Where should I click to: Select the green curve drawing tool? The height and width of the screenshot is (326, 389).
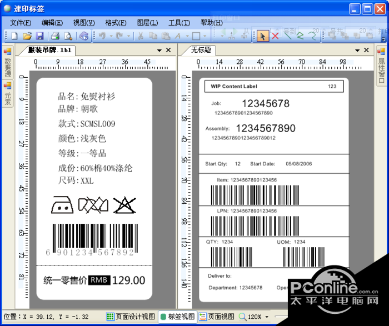pyautogui.click(x=313, y=36)
